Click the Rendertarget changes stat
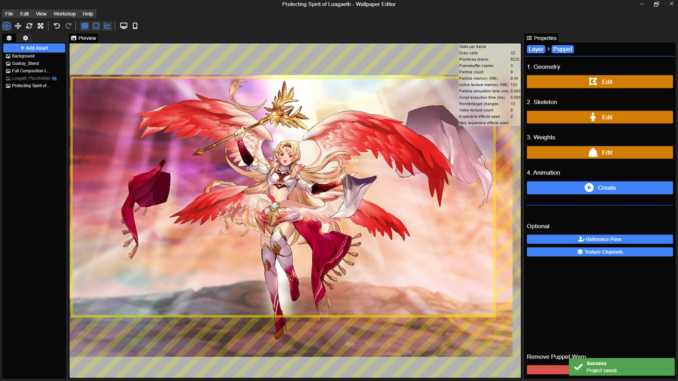Screen dimensions: 678x381 pos(489,104)
